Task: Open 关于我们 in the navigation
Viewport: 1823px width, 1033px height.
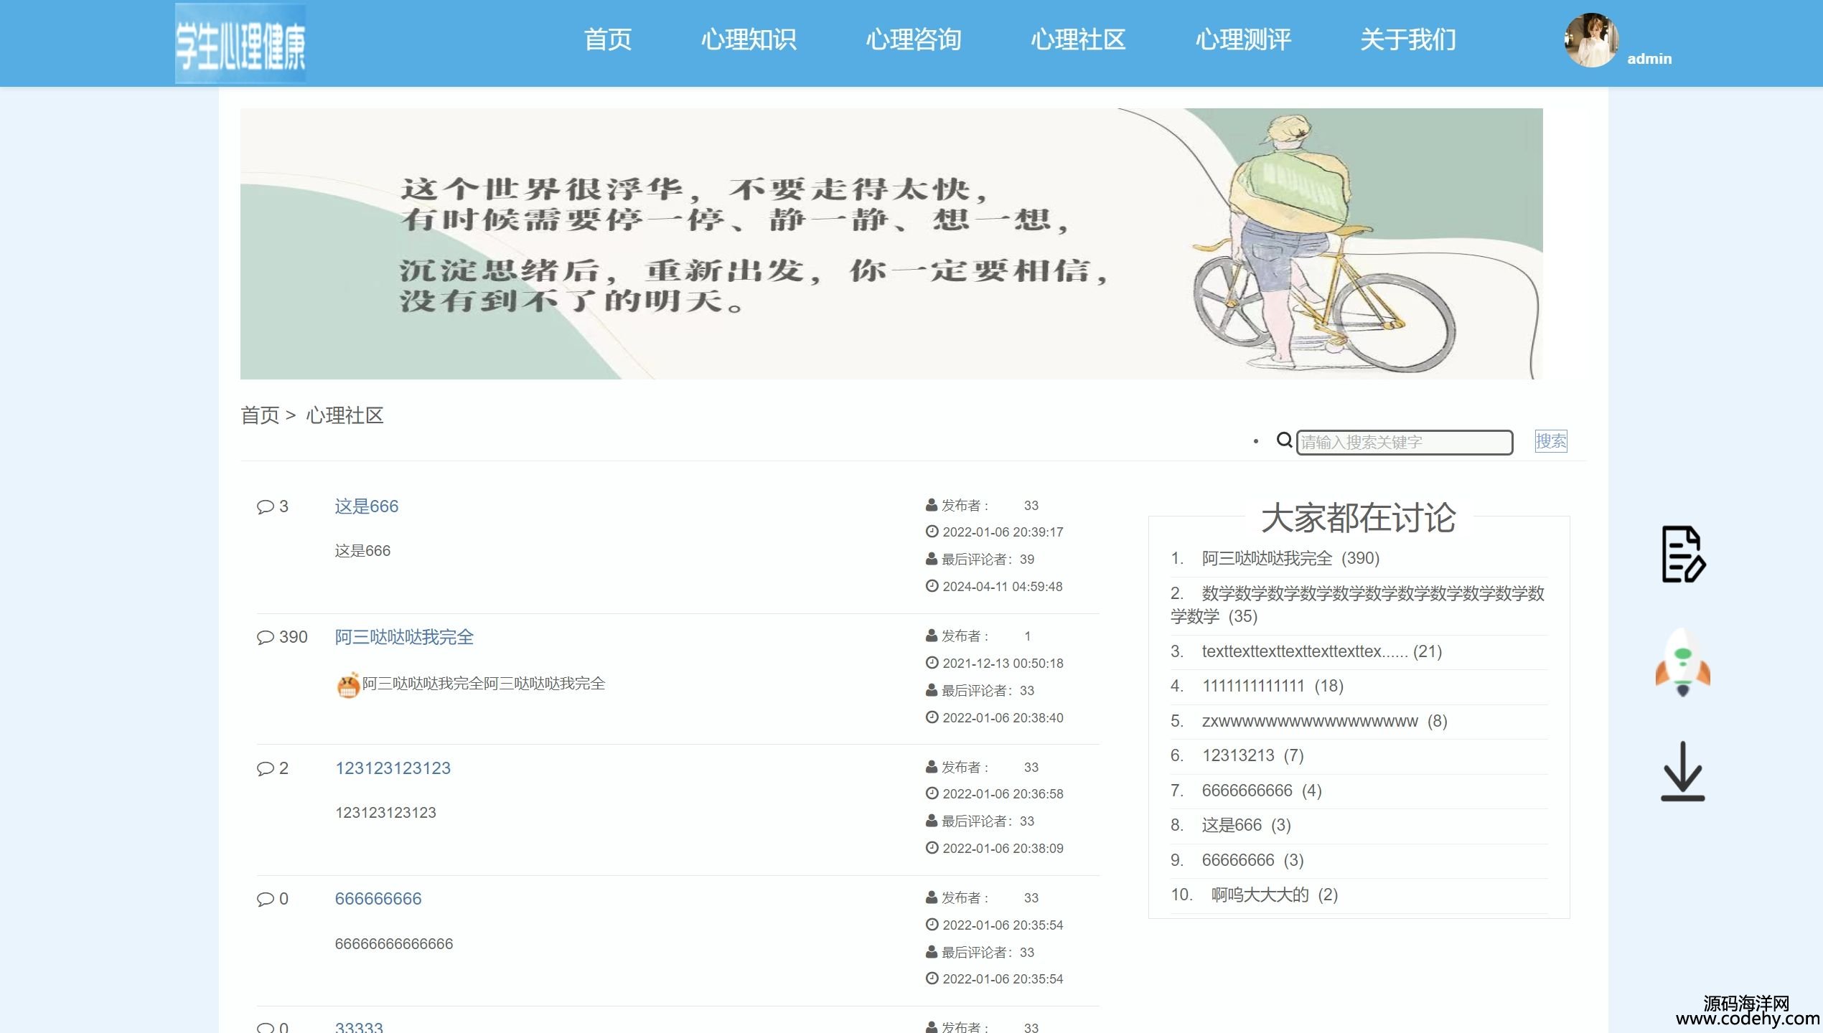Action: (x=1408, y=39)
